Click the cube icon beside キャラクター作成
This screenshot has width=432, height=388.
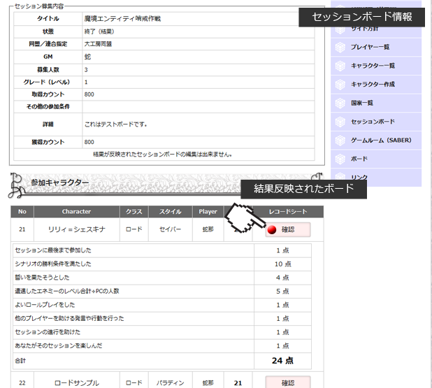[x=340, y=85]
